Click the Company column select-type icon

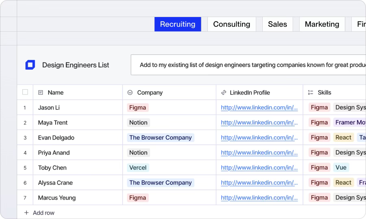[130, 92]
